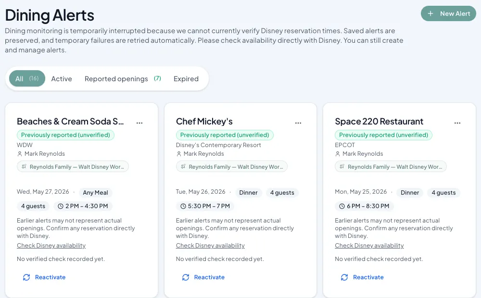Open Check Disney availability for Chef Mickey's

click(x=210, y=245)
